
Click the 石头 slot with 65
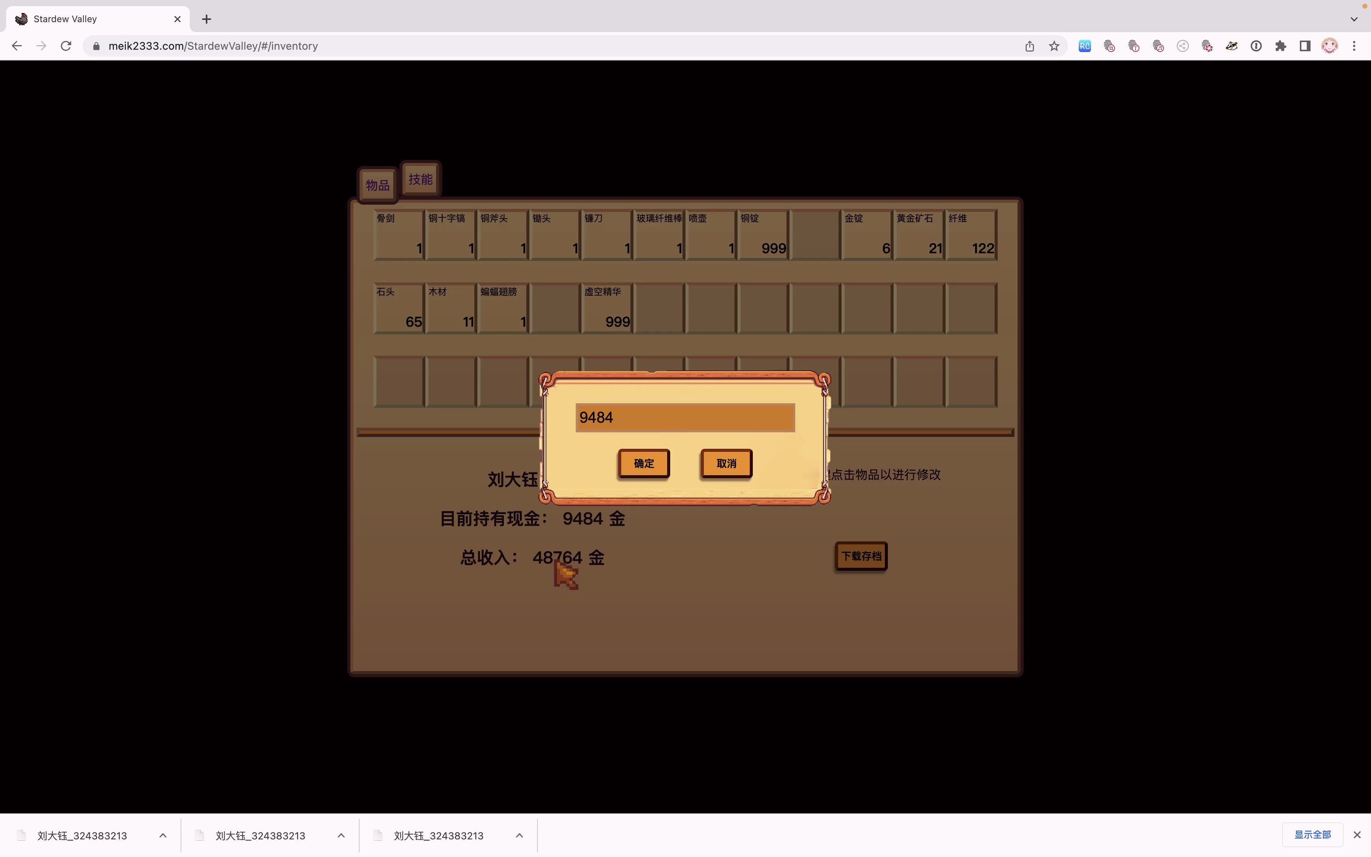[399, 308]
